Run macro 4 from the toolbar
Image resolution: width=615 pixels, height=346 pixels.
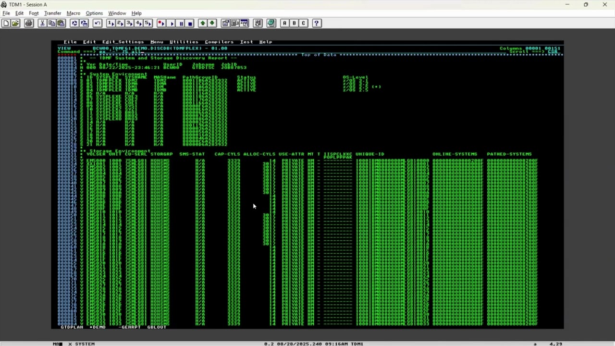[x=138, y=23]
